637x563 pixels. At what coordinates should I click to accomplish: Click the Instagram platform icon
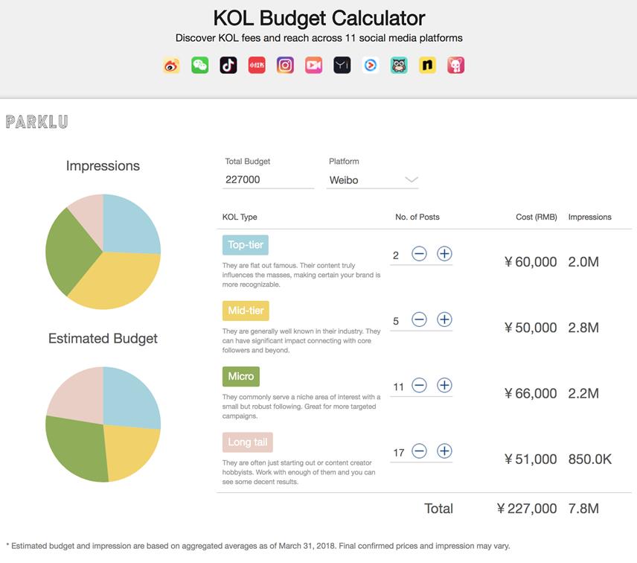285,65
